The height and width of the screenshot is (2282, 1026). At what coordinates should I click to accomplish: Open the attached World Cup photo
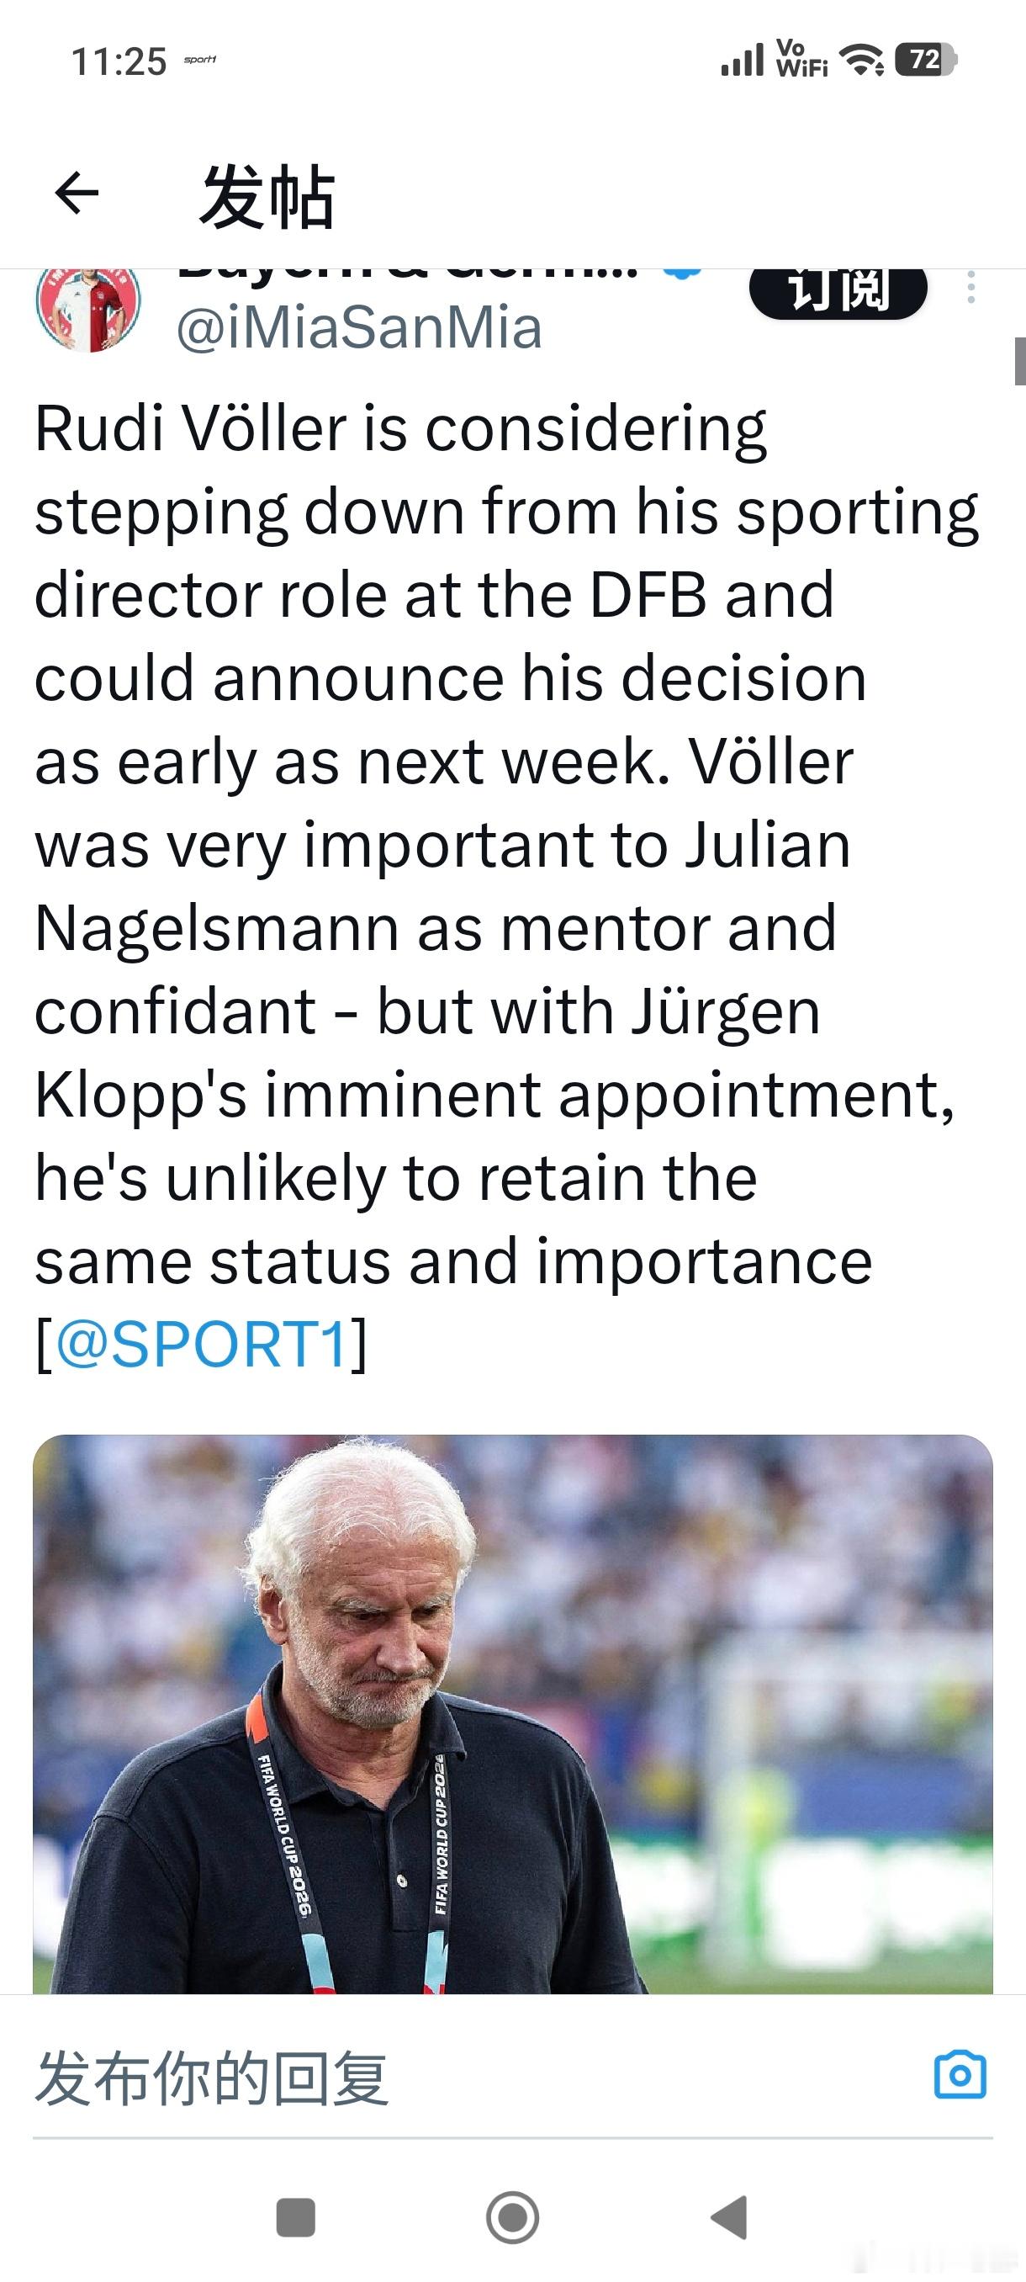(512, 1713)
